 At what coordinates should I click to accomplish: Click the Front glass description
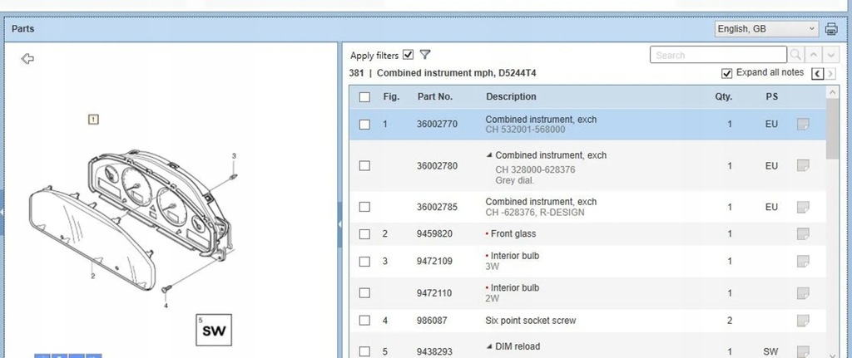coord(513,233)
